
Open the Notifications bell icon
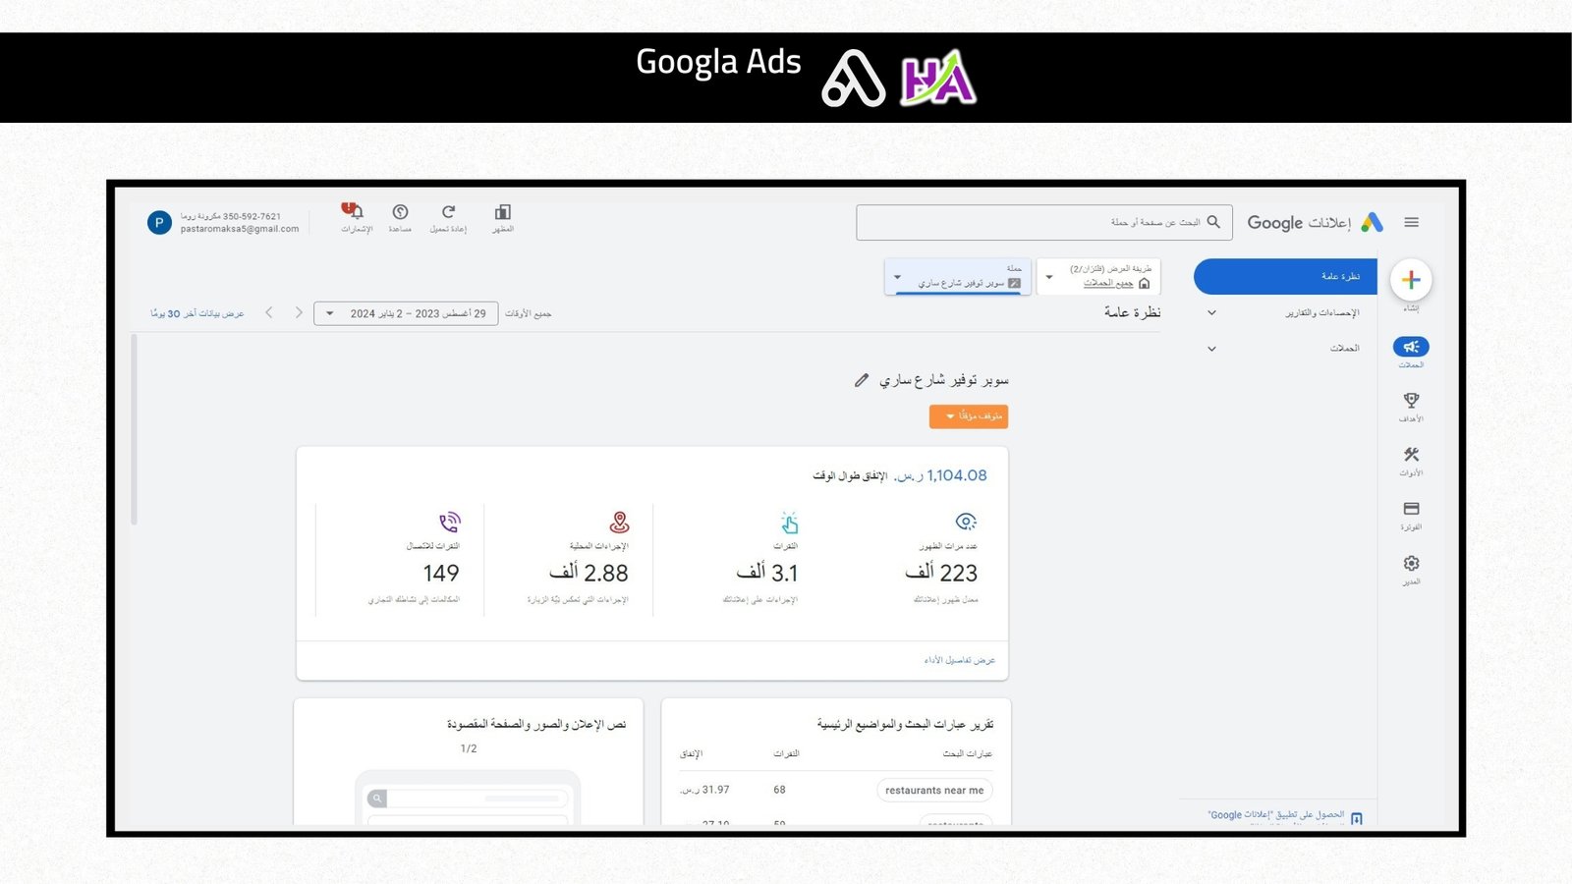pyautogui.click(x=356, y=211)
